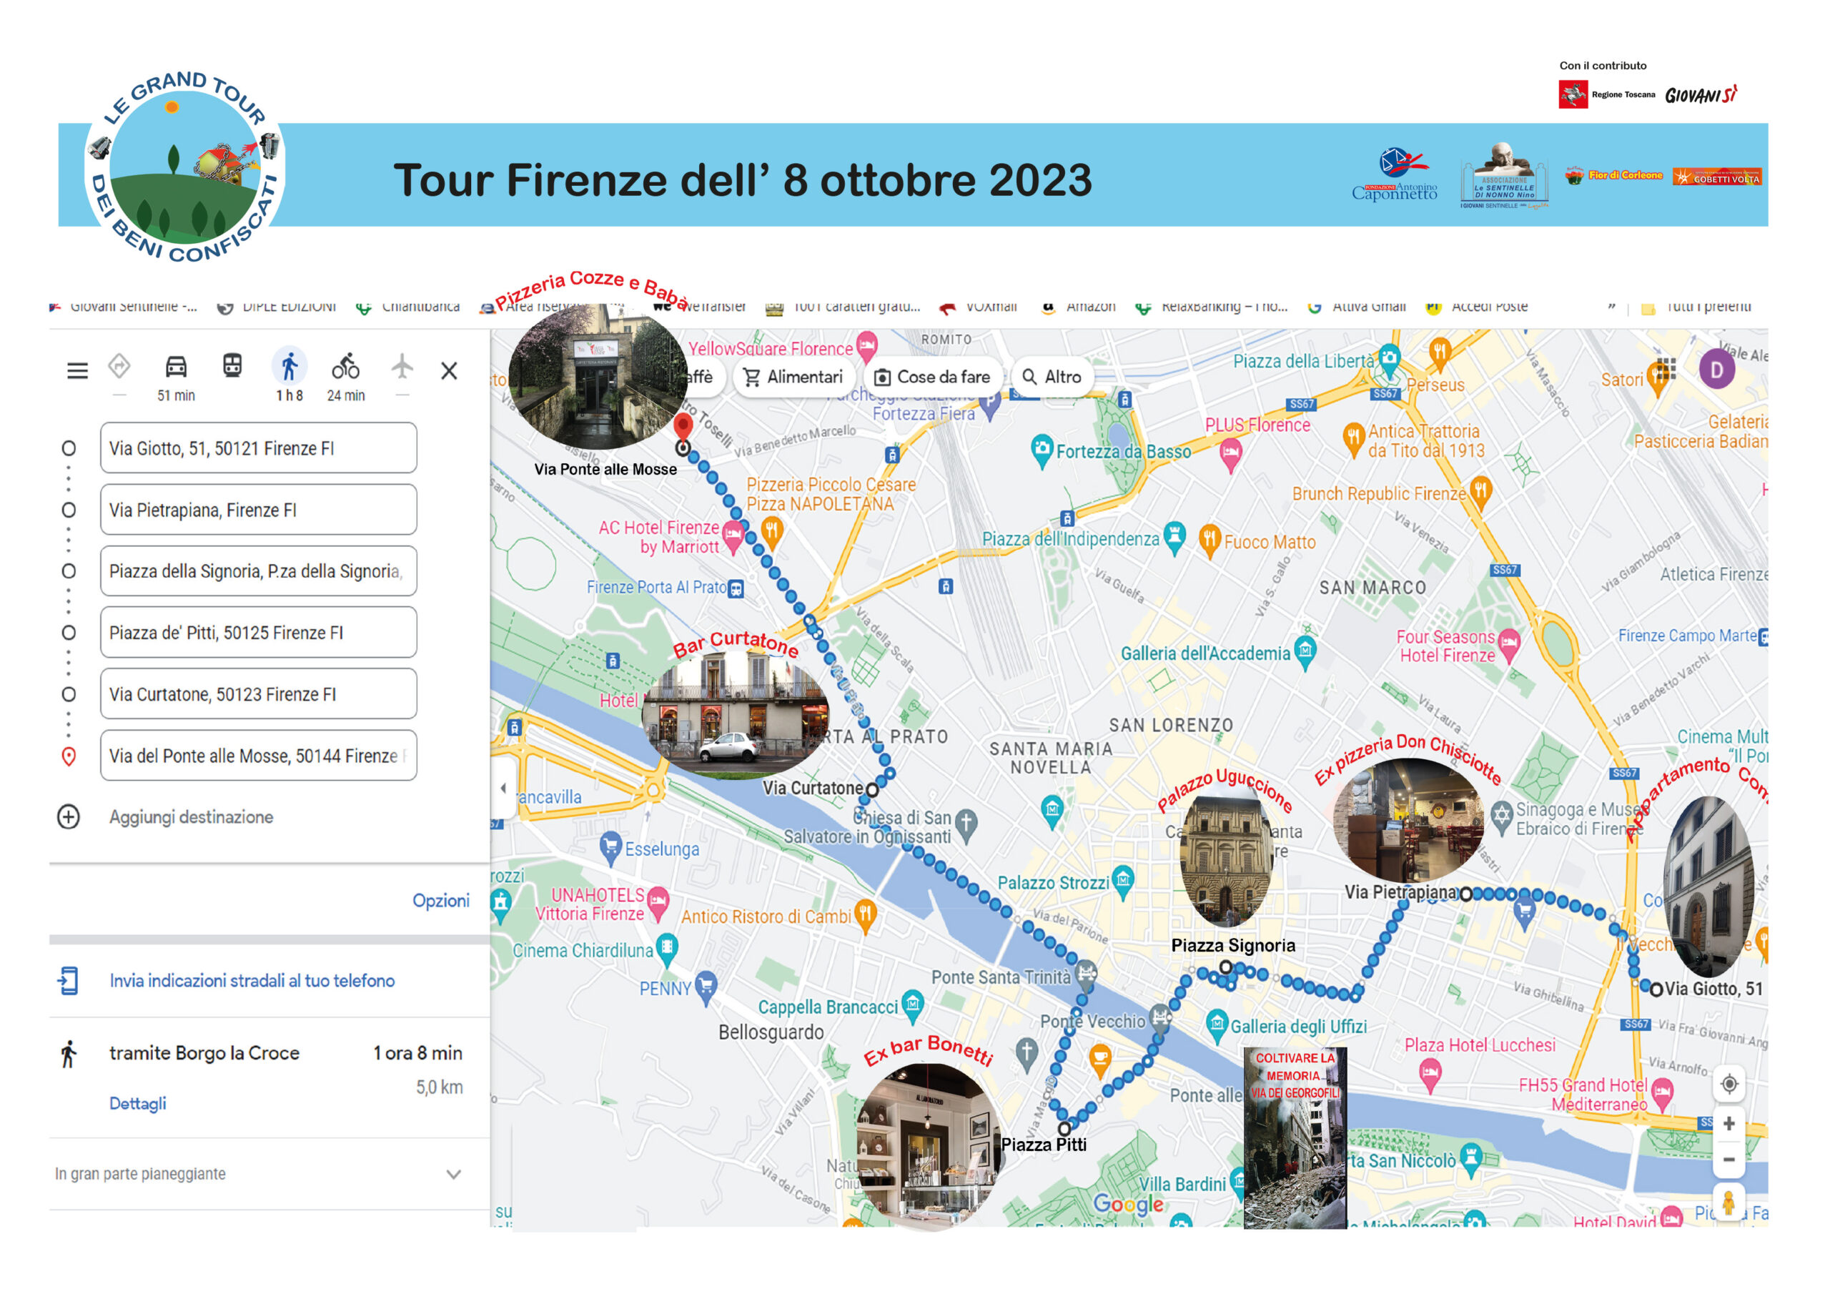
Task: Click the plus icon to add destination
Action: point(69,817)
